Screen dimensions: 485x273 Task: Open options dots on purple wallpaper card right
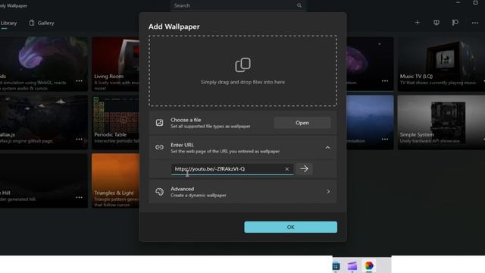(x=385, y=81)
